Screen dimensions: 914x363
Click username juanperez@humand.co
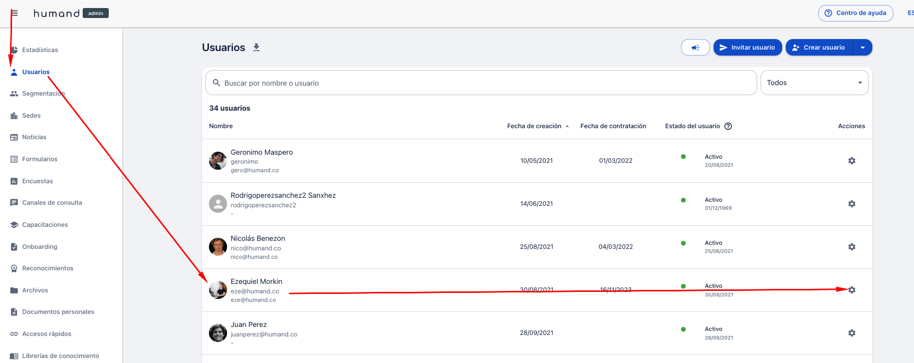[264, 334]
